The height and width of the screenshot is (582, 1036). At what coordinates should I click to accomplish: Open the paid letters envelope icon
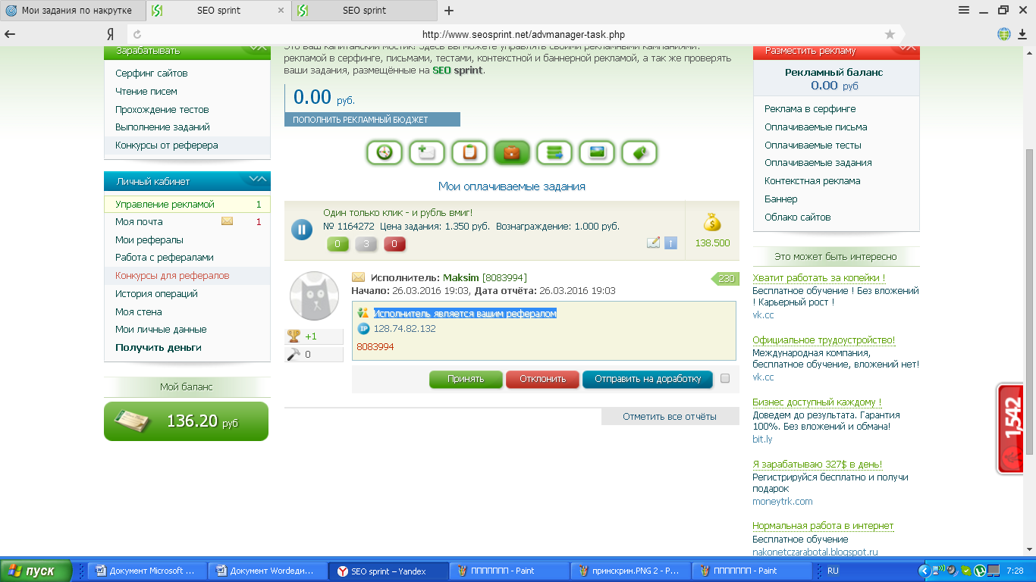point(427,152)
